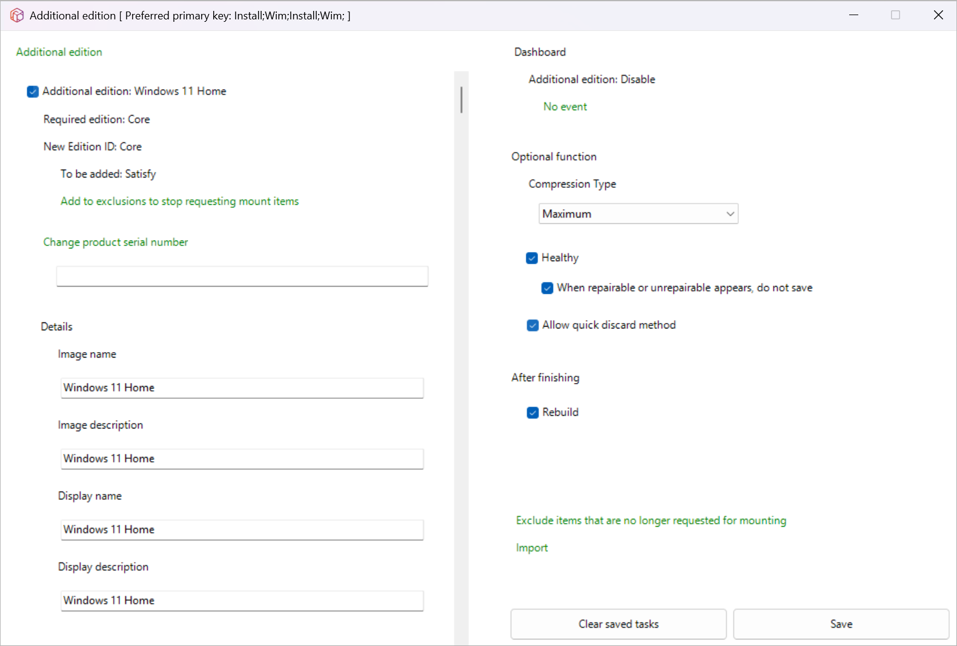Toggle the Healthy checkbox
Screen dimensions: 957x646
click(532, 258)
